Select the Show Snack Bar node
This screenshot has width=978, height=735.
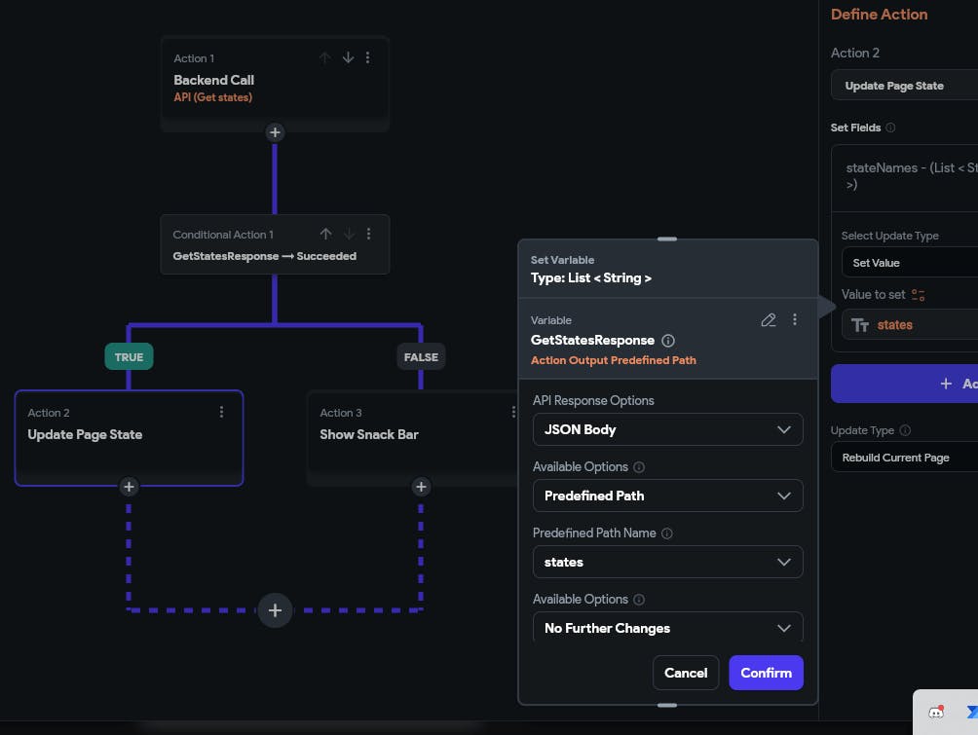(413, 438)
